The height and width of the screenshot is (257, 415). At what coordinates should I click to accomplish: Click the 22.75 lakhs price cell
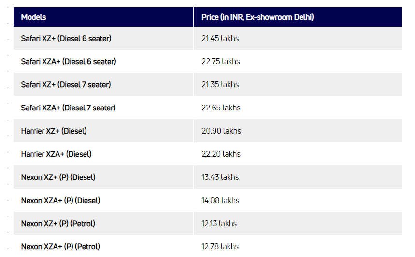(x=221, y=61)
